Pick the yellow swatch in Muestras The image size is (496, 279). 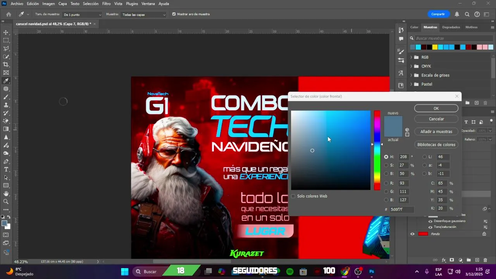(x=435, y=47)
